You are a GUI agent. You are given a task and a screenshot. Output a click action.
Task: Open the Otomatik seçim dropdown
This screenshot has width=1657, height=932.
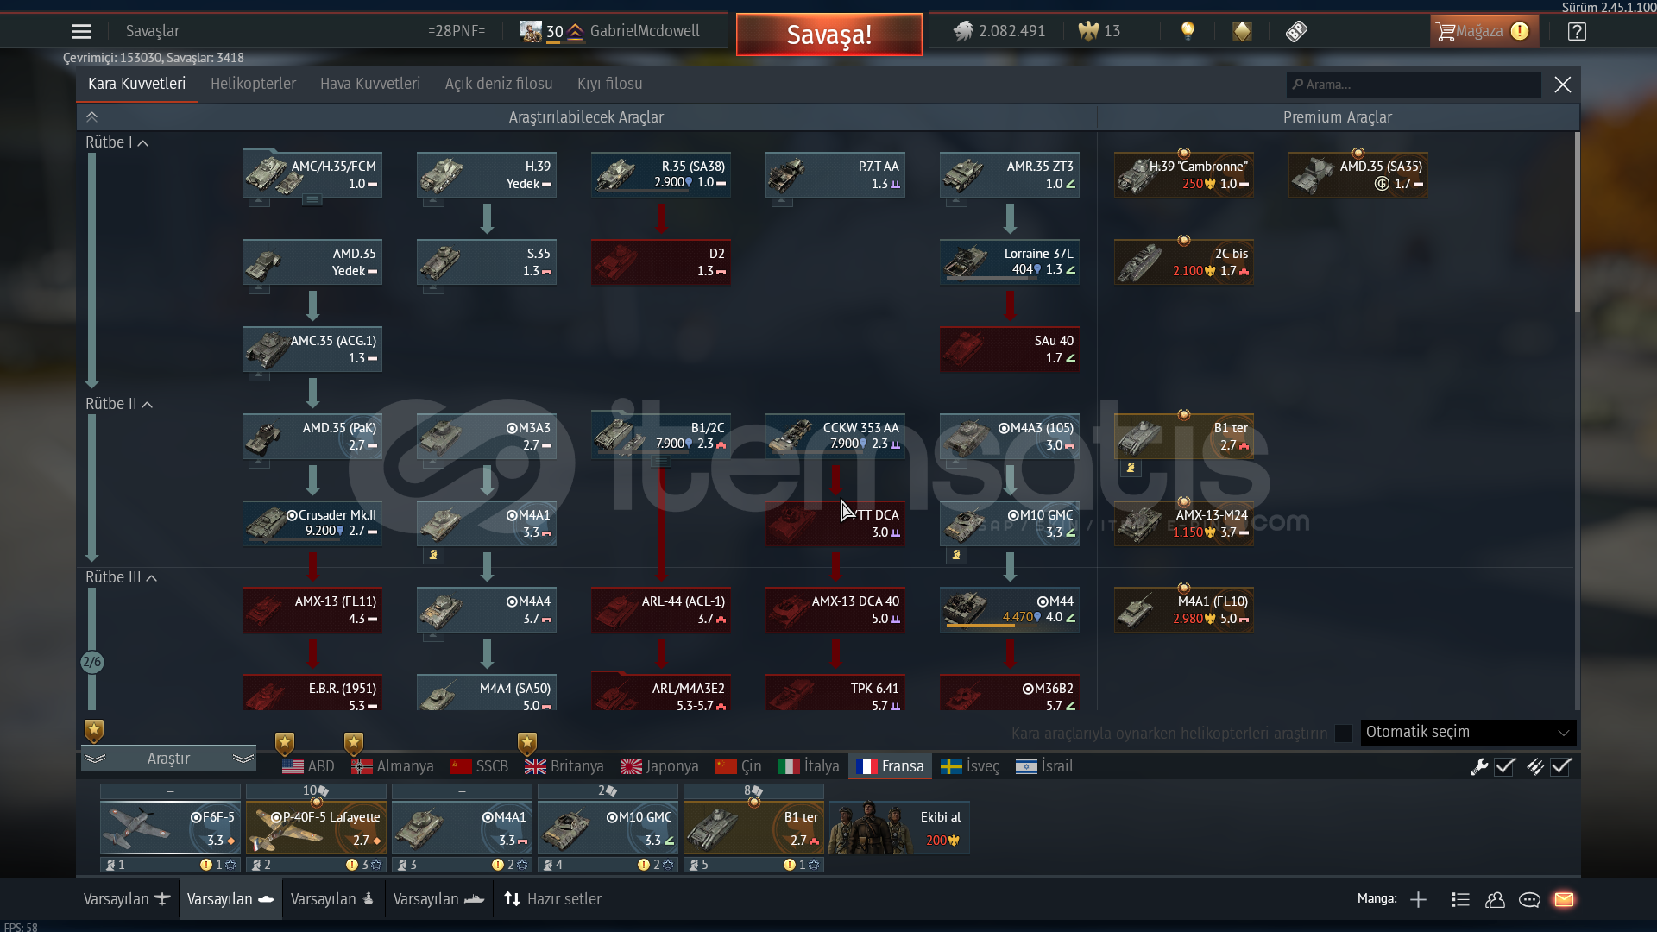[1467, 732]
